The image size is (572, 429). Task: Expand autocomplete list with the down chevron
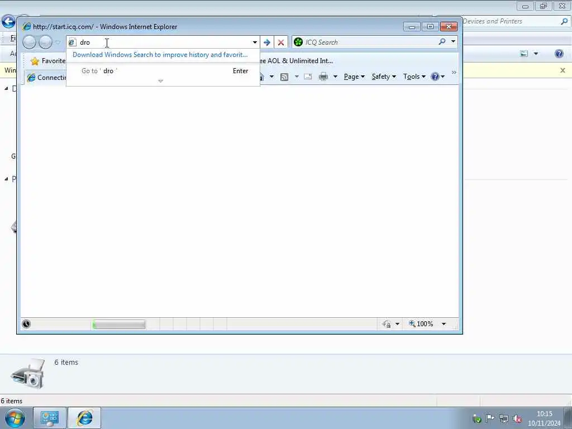click(x=160, y=81)
